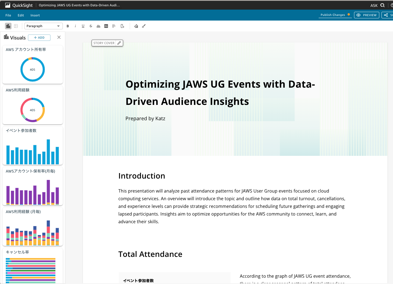Toggle bold formatting
Viewport: 393px width, 284px height.
(68, 26)
